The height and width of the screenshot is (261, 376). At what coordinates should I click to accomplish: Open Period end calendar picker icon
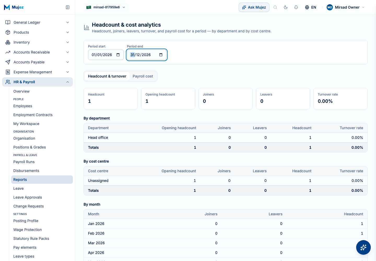[161, 55]
